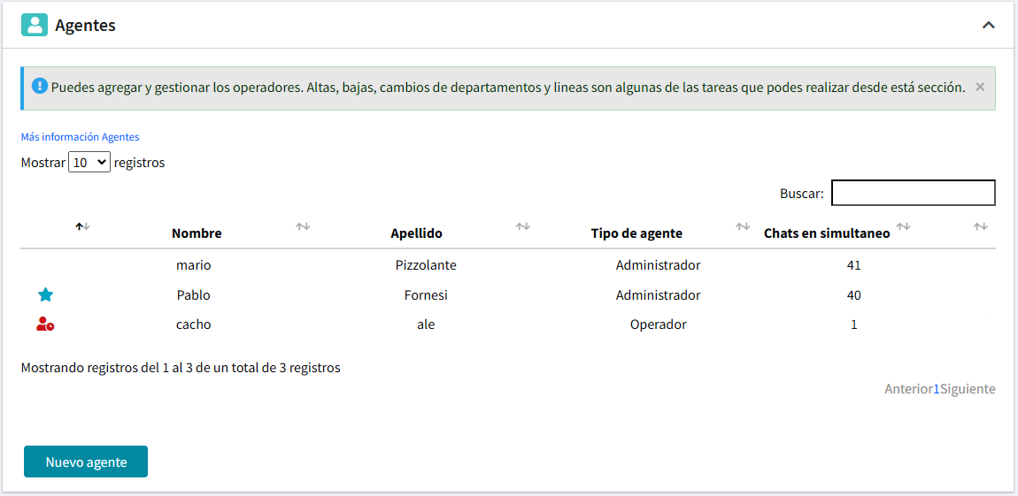The image size is (1018, 496).
Task: Sort by Chats en simultaneo column
Action: [827, 233]
